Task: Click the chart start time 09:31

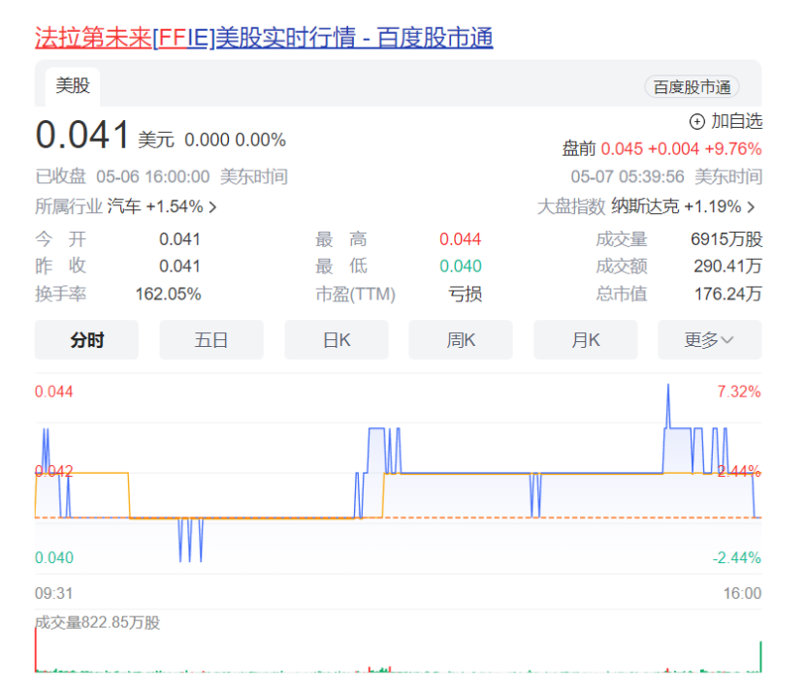Action: (x=53, y=593)
